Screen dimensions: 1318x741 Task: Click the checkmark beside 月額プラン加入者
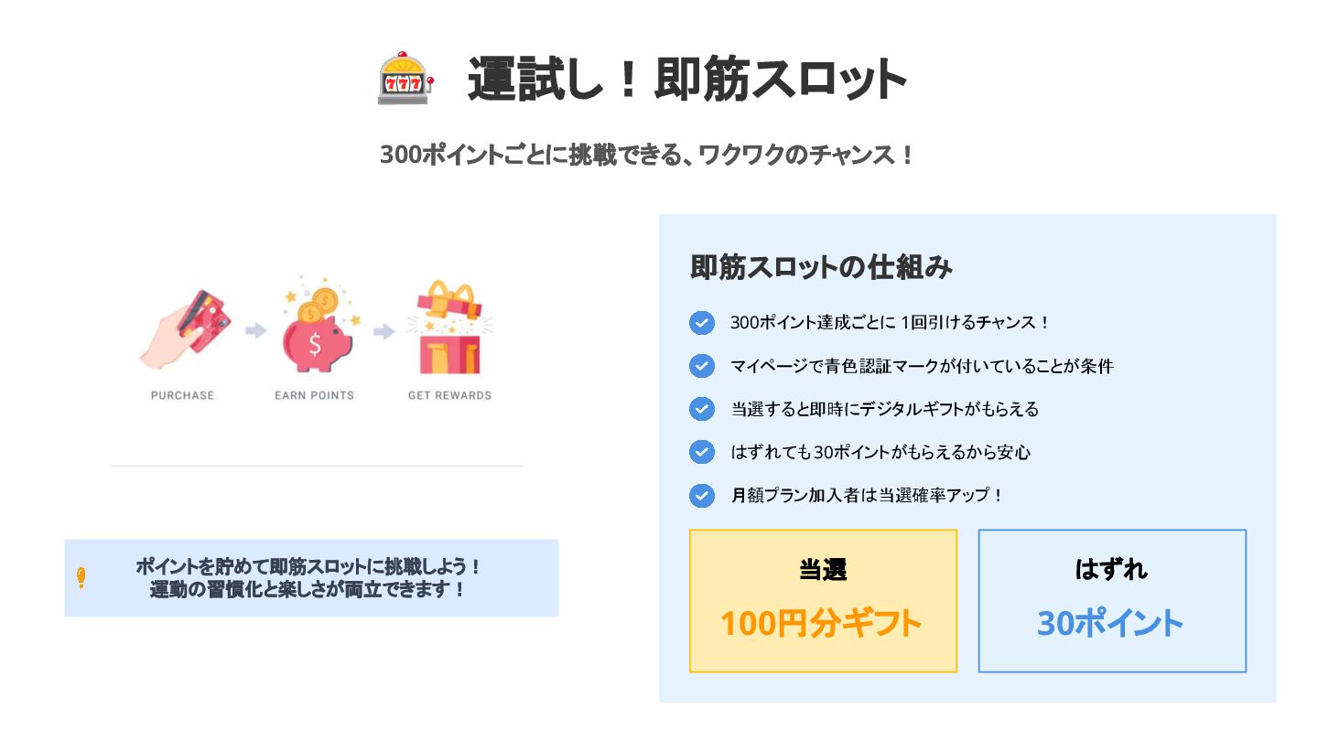coord(702,495)
